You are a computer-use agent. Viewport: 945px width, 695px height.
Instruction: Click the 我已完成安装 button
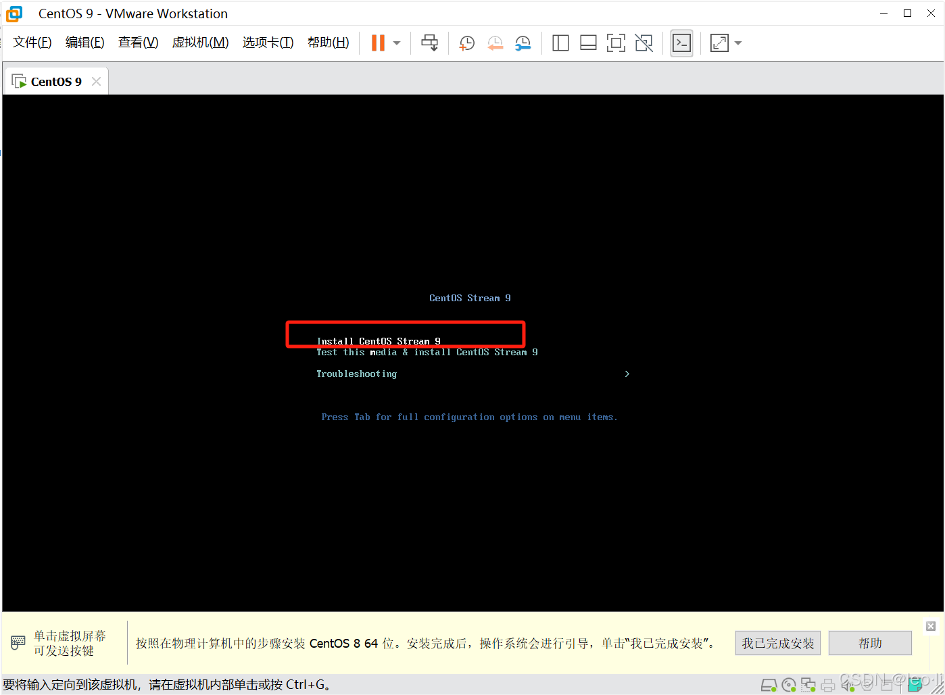pos(778,643)
